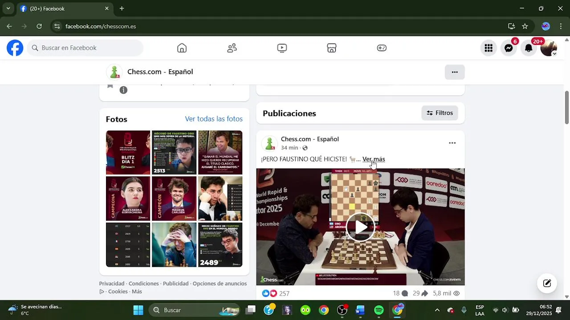Reload the current page

point(39,26)
